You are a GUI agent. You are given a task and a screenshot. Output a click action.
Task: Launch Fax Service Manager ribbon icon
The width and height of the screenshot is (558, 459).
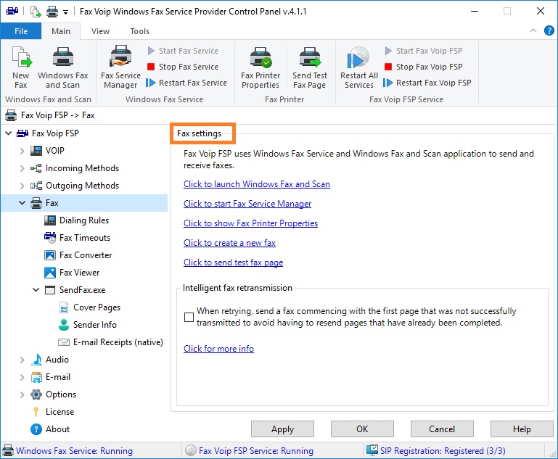click(x=120, y=67)
